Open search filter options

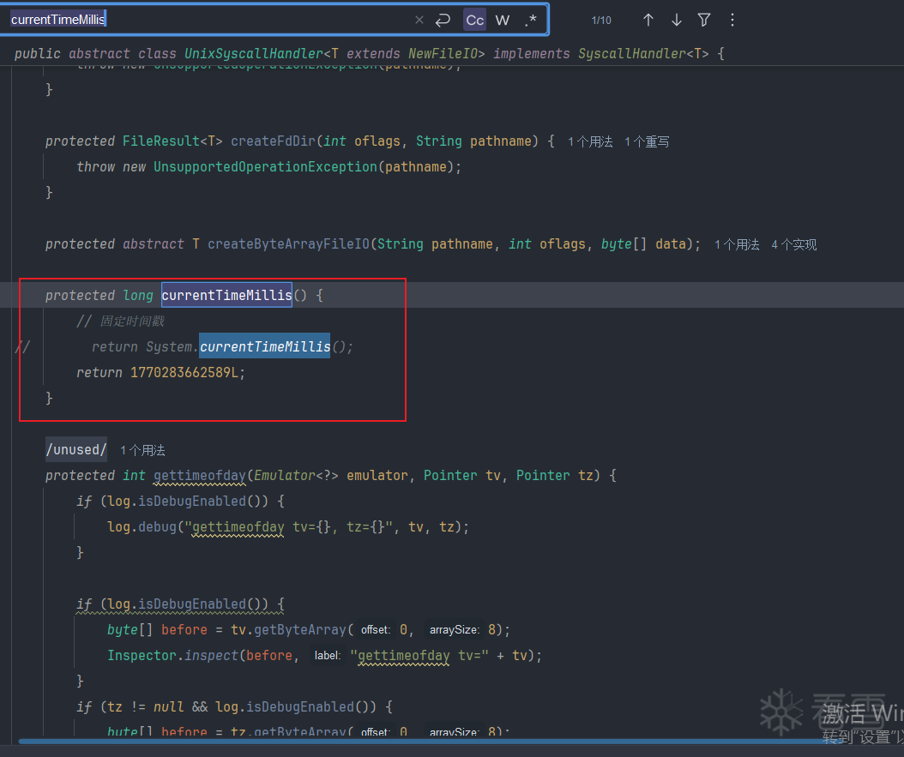(x=704, y=21)
